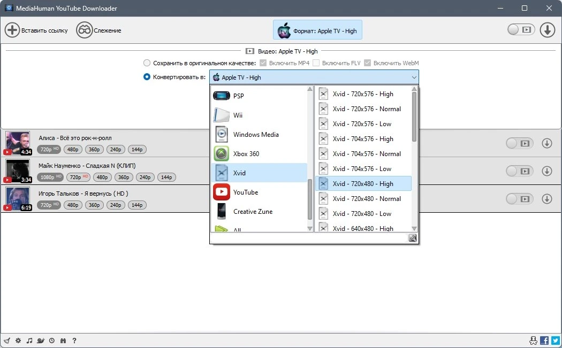The height and width of the screenshot is (348, 562).
Task: Click the search icon in format popup
Action: pos(413,238)
